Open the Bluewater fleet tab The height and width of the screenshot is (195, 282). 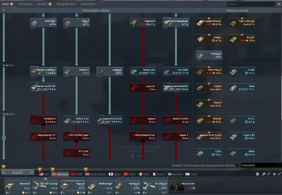click(x=66, y=4)
